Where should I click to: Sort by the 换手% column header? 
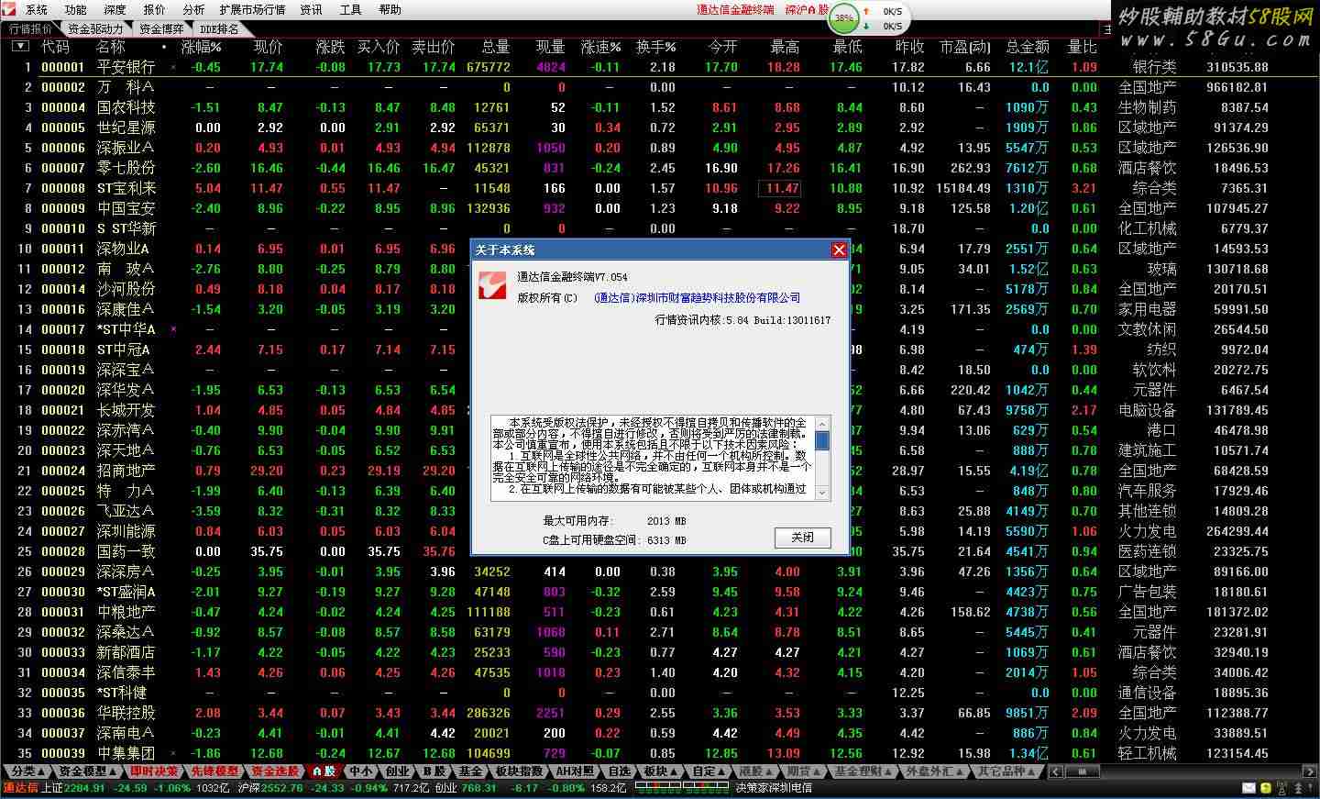click(x=655, y=47)
